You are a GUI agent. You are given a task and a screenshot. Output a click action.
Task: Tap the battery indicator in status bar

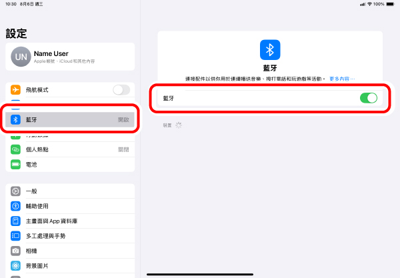pyautogui.click(x=390, y=4)
